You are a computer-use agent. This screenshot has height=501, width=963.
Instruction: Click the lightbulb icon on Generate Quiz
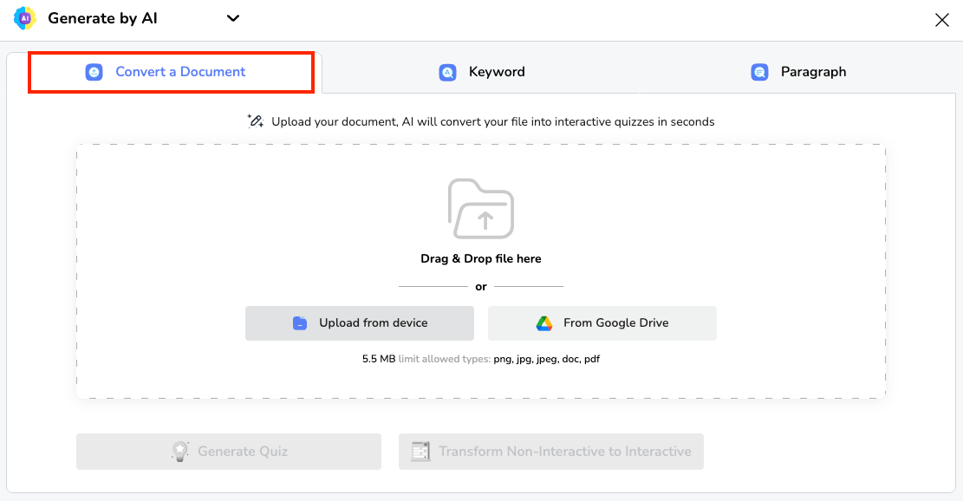click(179, 451)
